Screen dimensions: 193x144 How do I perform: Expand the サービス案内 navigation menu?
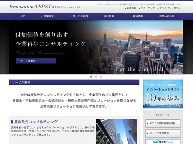pyautogui.click(x=79, y=16)
